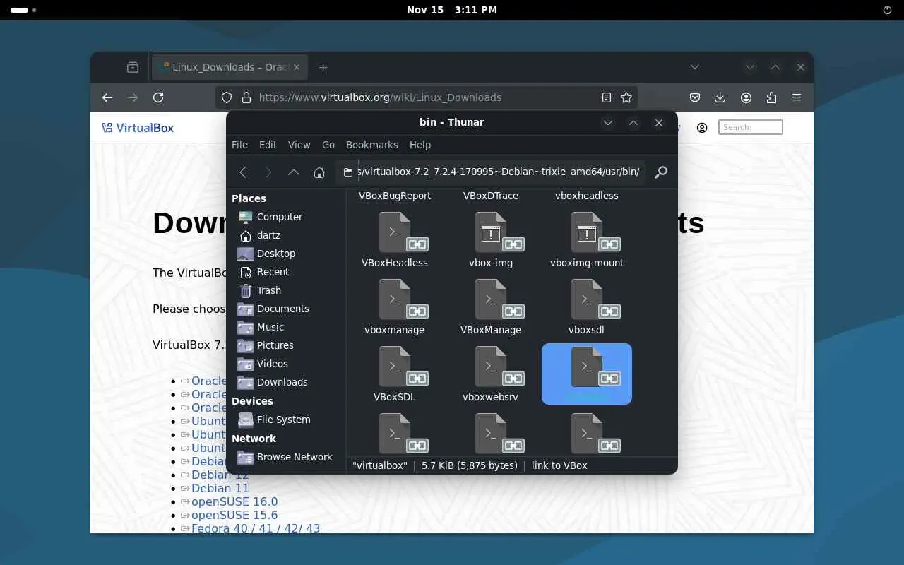This screenshot has width=904, height=565.
Task: Open Thunar's Edit menu
Action: pyautogui.click(x=268, y=145)
